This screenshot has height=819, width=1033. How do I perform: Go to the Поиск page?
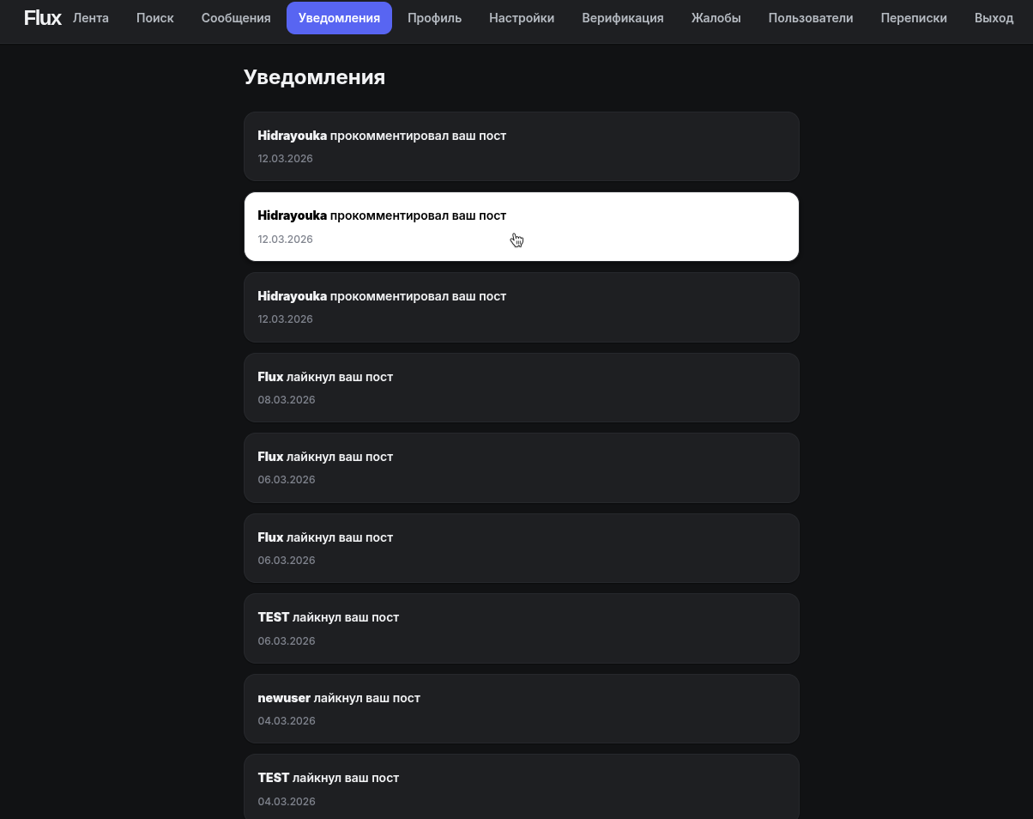coord(155,18)
